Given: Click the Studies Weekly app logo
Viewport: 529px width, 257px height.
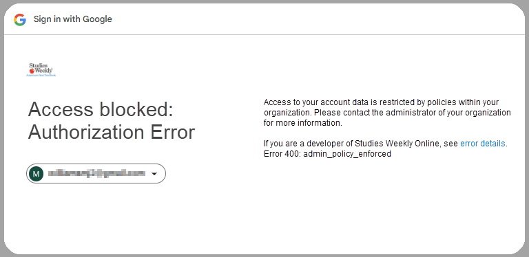Looking at the screenshot, I should [x=41, y=69].
